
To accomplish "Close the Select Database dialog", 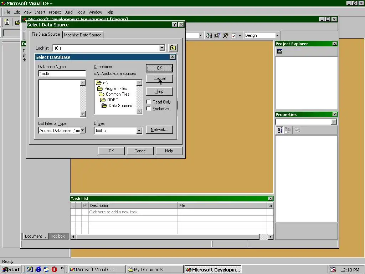I will (172, 57).
